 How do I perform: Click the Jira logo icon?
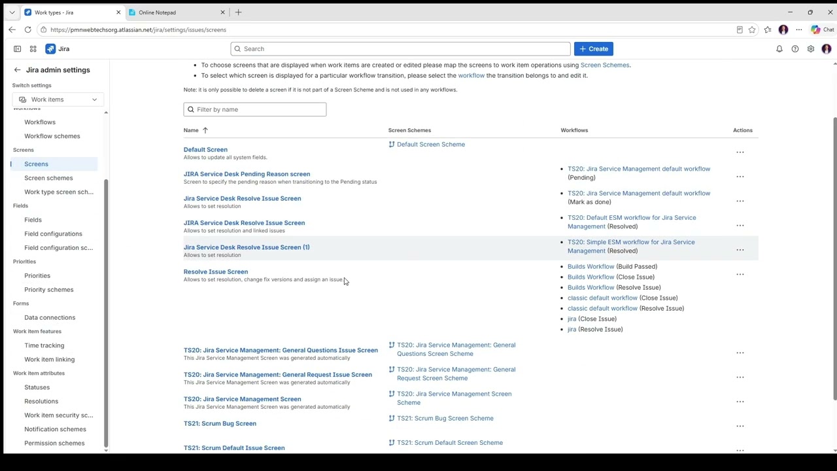[50, 49]
